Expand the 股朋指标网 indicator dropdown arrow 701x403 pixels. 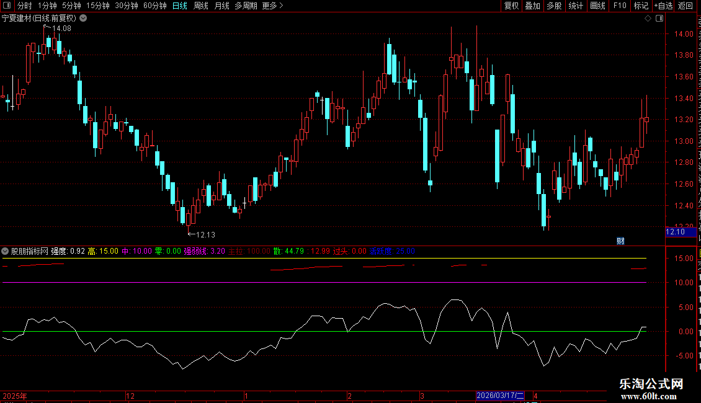pyautogui.click(x=5, y=251)
